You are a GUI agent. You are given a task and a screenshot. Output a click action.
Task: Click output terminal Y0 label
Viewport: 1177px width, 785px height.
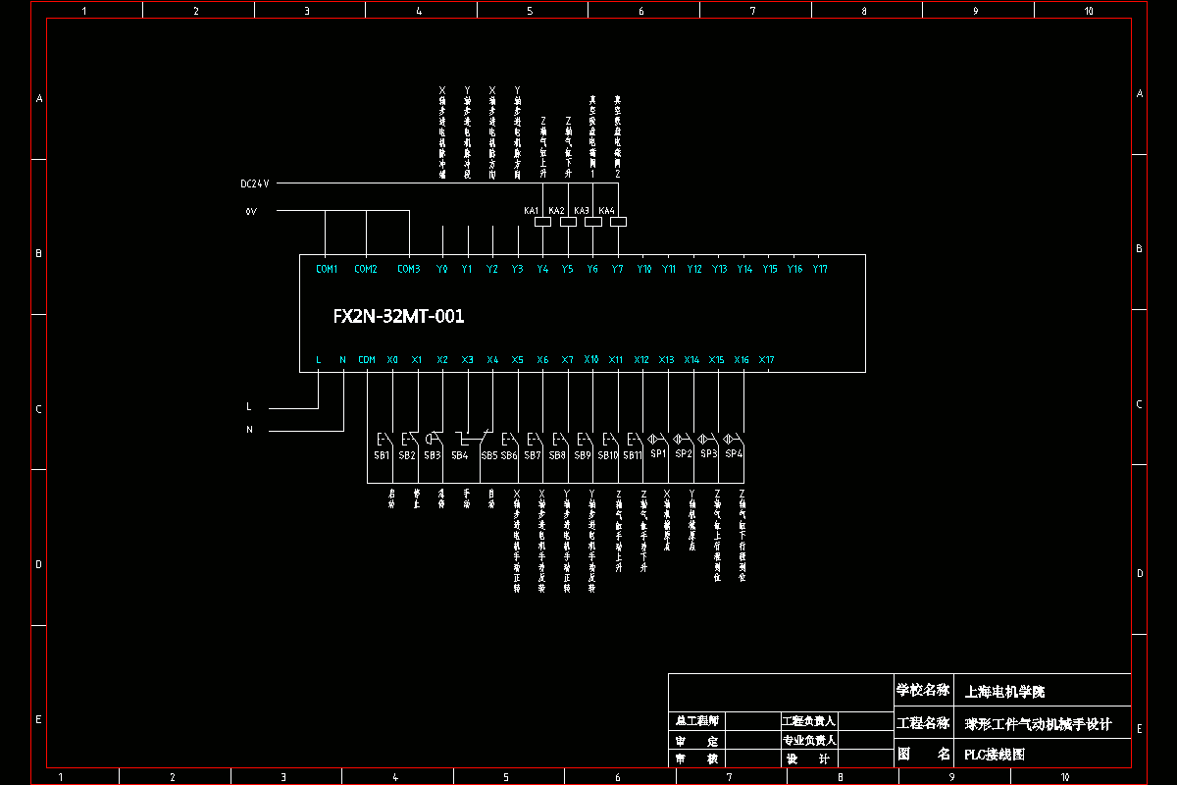(442, 269)
